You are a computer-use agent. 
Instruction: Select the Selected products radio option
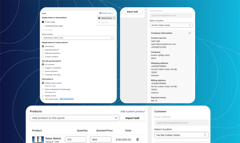click(x=43, y=50)
